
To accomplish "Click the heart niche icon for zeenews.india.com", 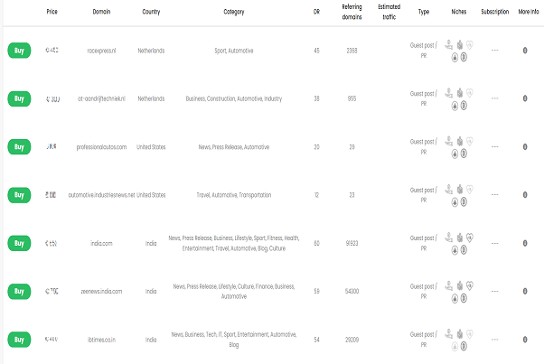I will (x=469, y=285).
